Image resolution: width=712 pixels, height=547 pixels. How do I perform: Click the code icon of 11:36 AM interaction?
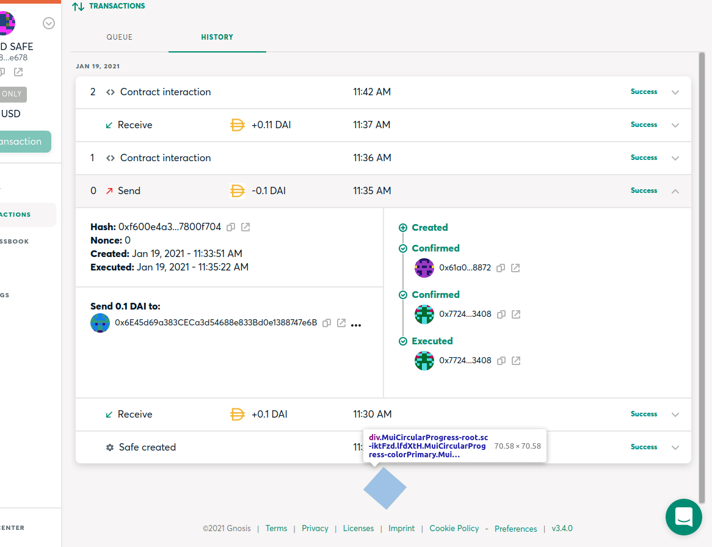(111, 158)
